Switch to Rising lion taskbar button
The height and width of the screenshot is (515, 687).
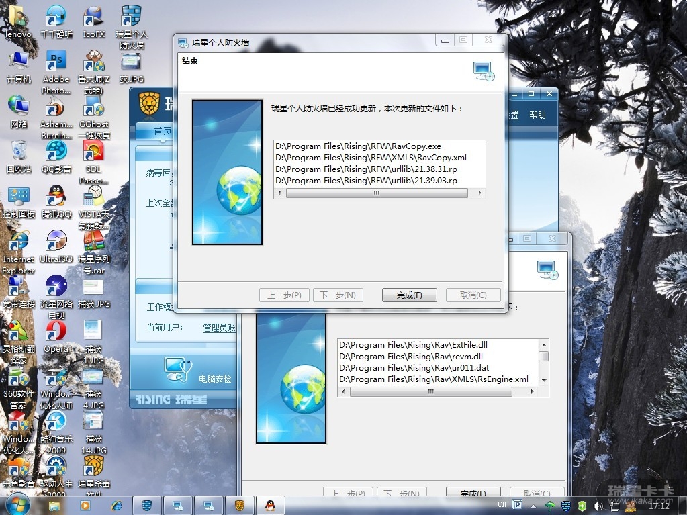(x=240, y=506)
